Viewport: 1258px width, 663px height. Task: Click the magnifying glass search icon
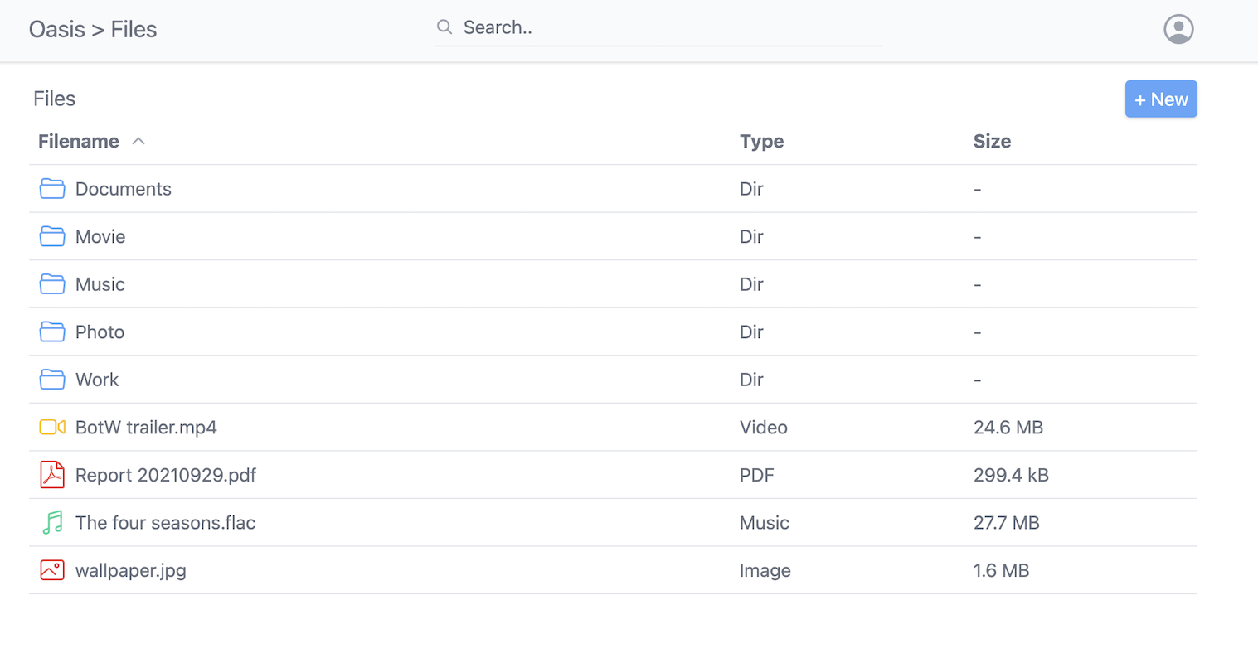[444, 27]
